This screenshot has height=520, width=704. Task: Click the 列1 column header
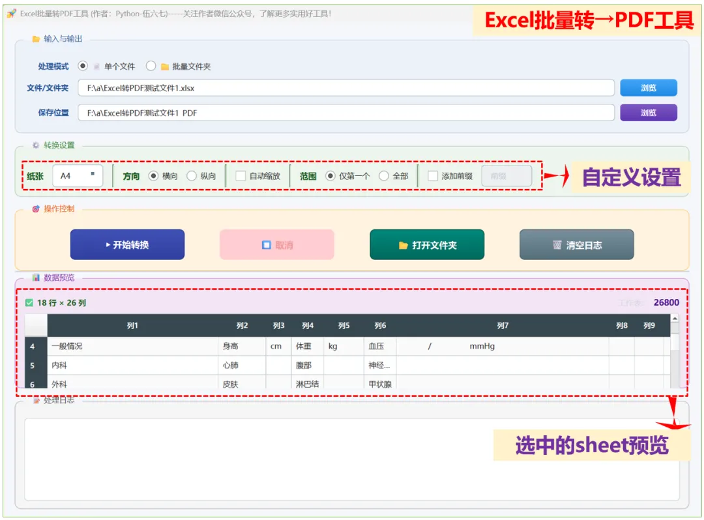pyautogui.click(x=132, y=325)
